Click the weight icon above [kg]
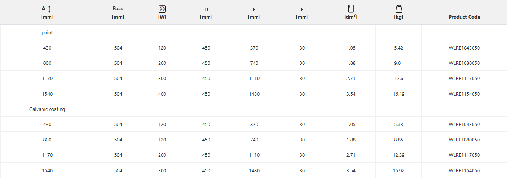 pos(399,8)
